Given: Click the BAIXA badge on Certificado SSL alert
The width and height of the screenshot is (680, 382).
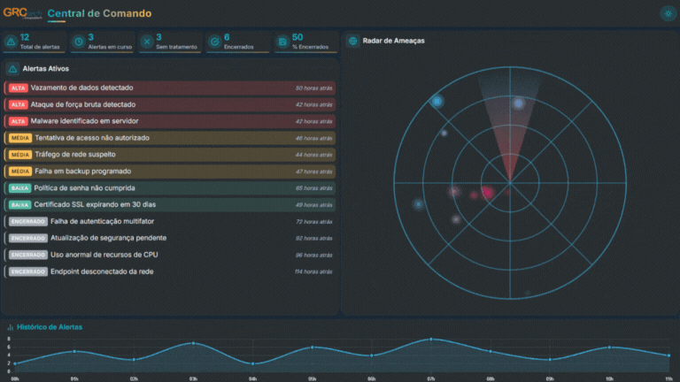Looking at the screenshot, I should (19, 204).
